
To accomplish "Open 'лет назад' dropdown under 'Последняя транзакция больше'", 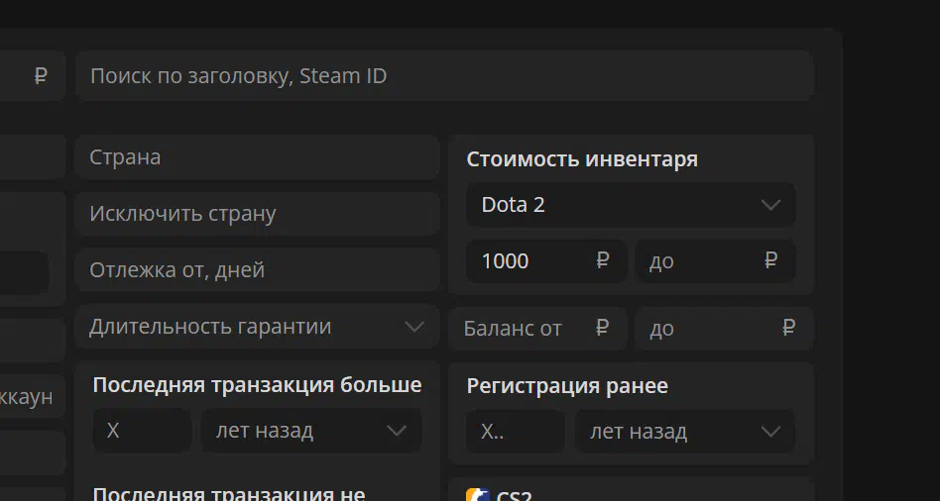I will click(311, 431).
